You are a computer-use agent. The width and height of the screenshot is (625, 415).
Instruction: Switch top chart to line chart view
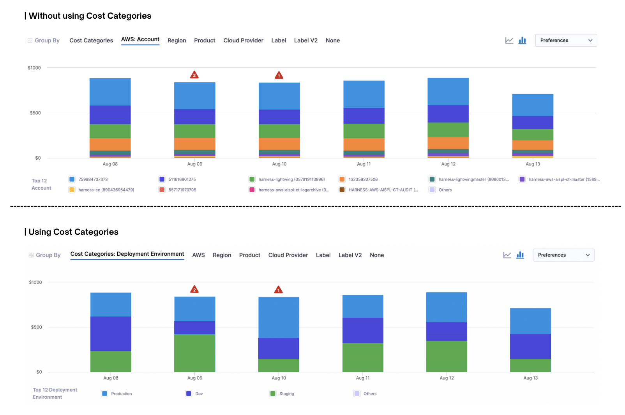(509, 40)
